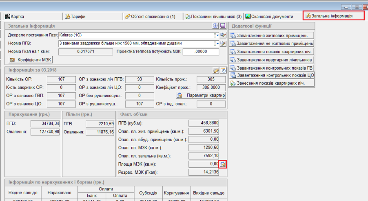This screenshot has height=201, width=368.
Task: Click the edit icon in Інформація за 03.2018 header
Action: click(x=216, y=70)
